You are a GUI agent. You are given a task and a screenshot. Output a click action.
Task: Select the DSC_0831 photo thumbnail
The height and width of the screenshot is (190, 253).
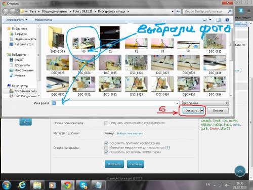(84, 87)
